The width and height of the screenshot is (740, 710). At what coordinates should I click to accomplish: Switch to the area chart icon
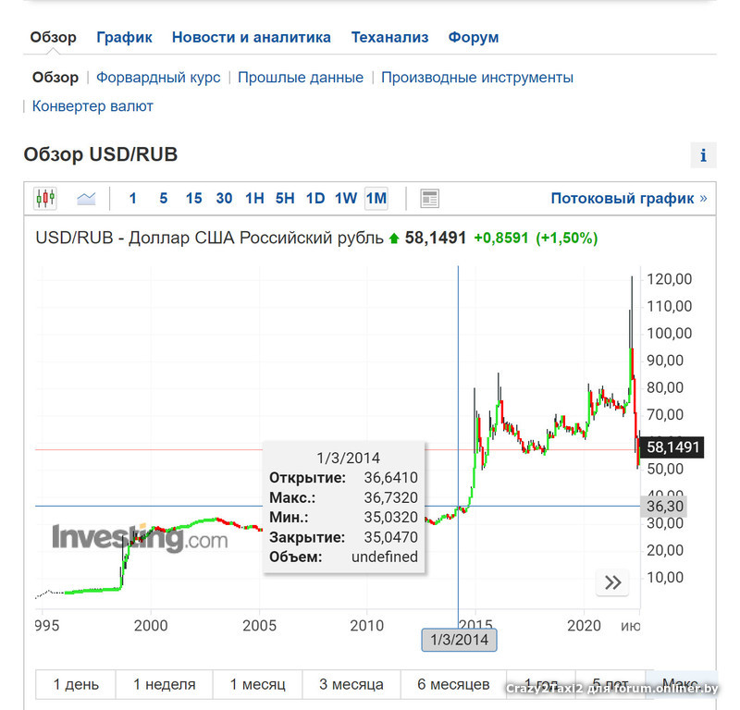point(86,199)
